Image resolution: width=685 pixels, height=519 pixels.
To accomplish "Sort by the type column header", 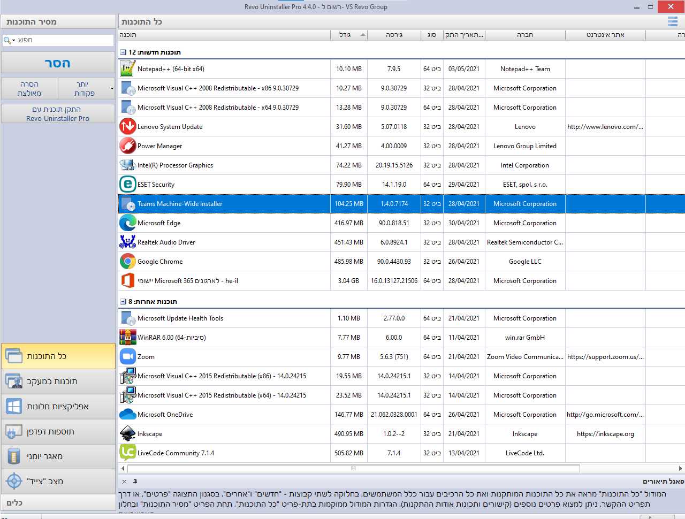I will [432, 35].
